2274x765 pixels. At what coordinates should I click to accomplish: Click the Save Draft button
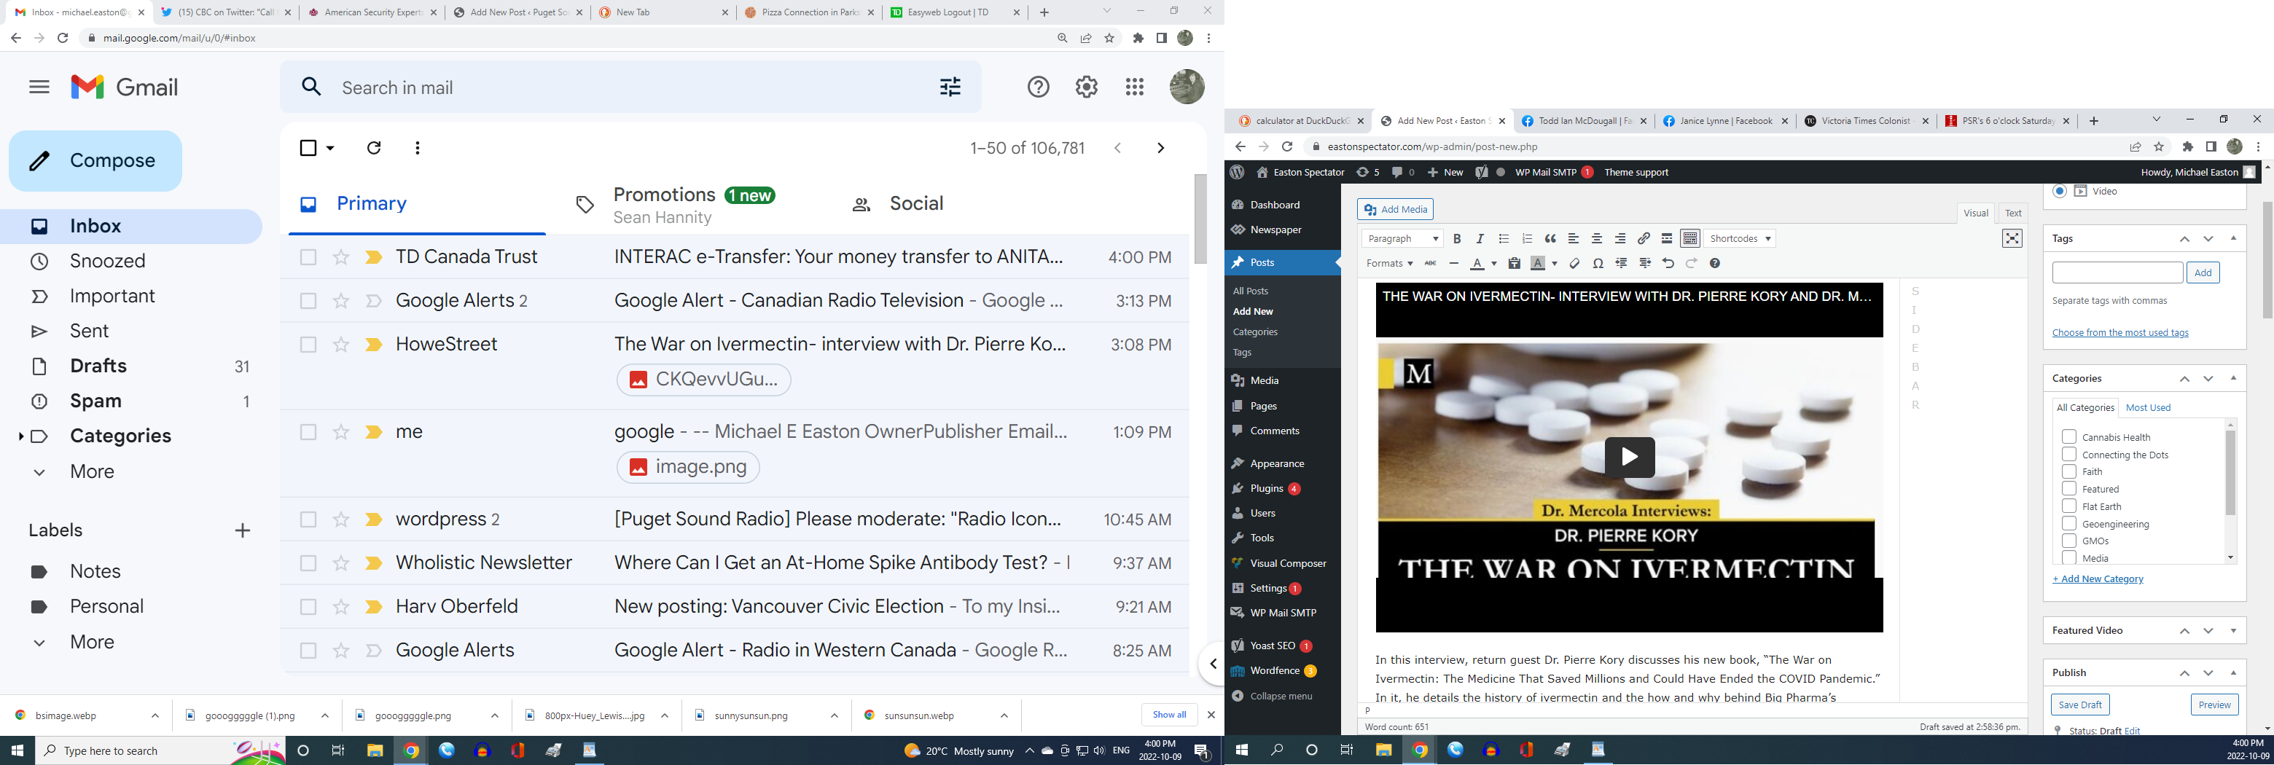pyautogui.click(x=2080, y=705)
